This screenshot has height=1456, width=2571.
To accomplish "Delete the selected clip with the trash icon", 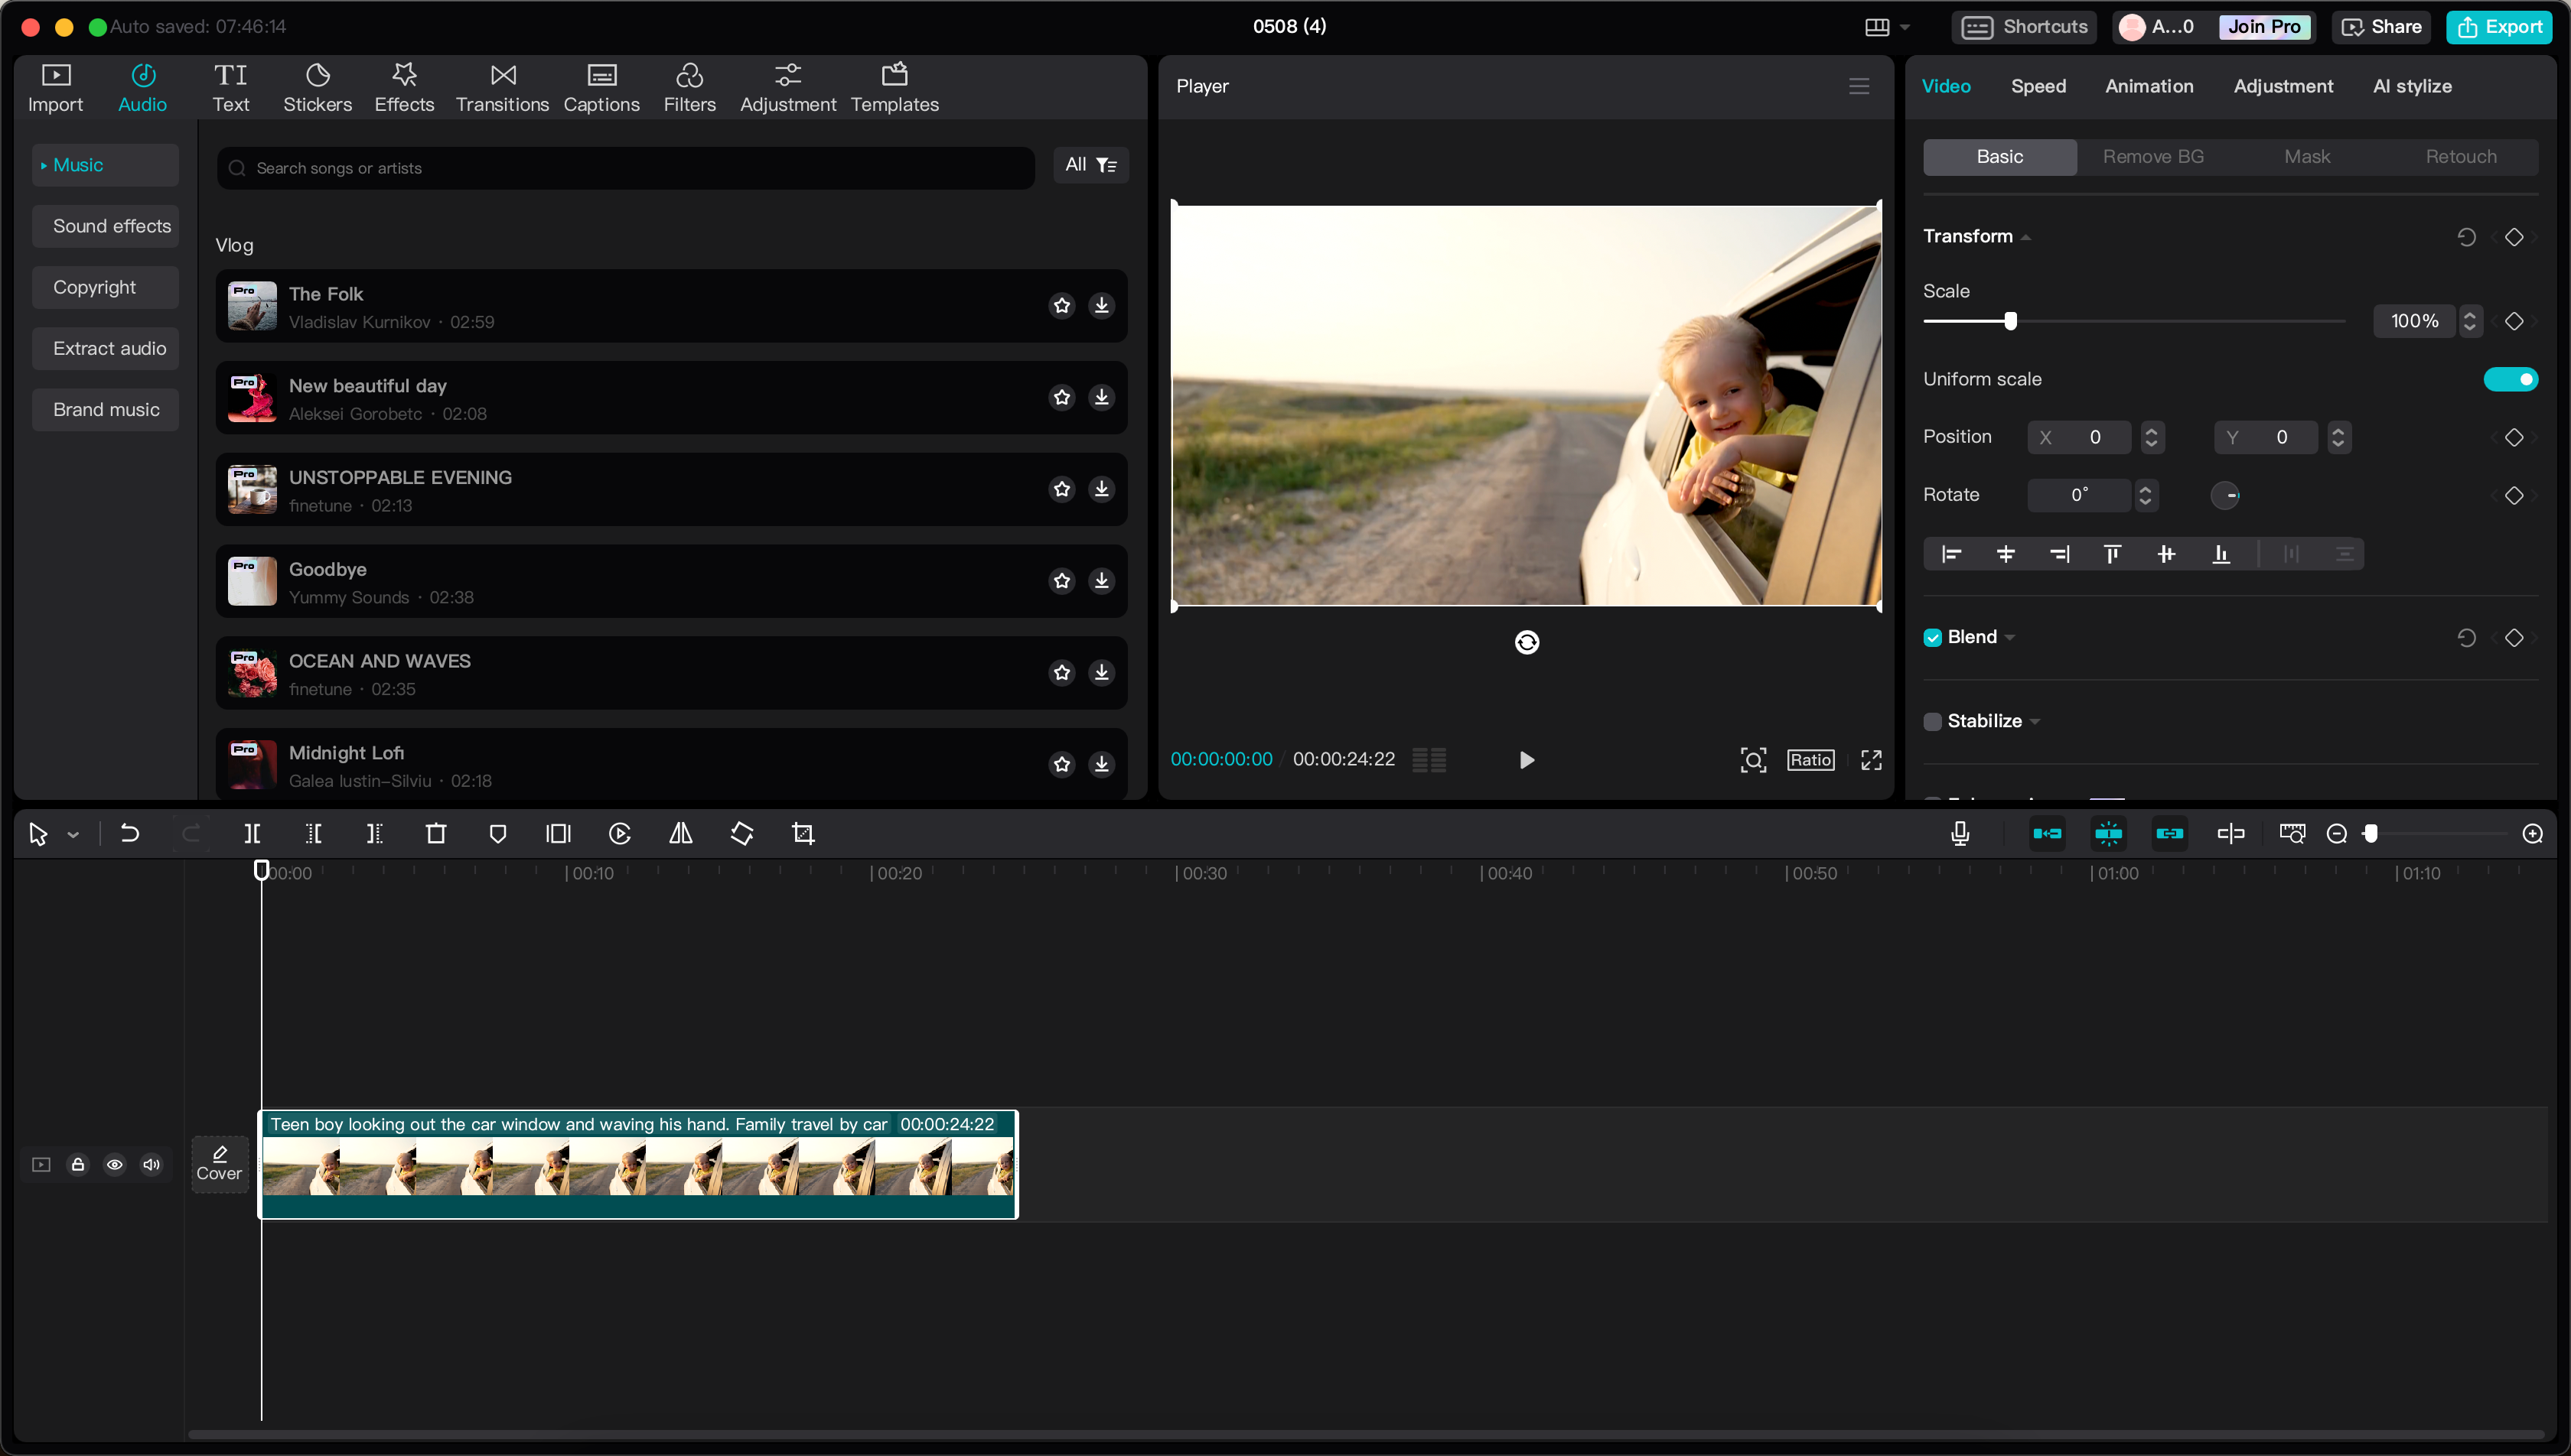I will 436,833.
